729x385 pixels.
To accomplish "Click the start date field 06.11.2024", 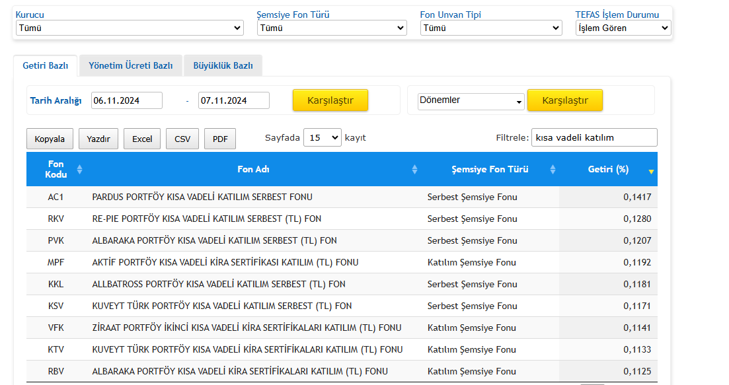I will [x=126, y=100].
